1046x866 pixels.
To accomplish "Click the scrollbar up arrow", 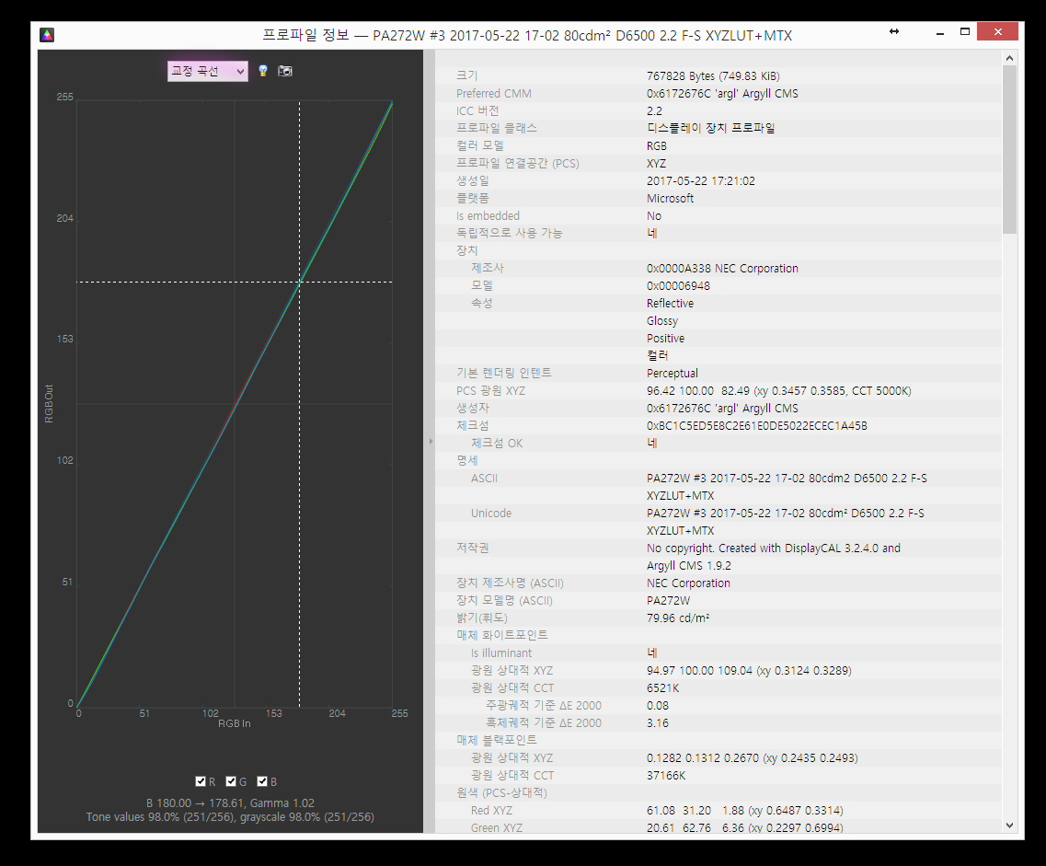I will [1009, 58].
